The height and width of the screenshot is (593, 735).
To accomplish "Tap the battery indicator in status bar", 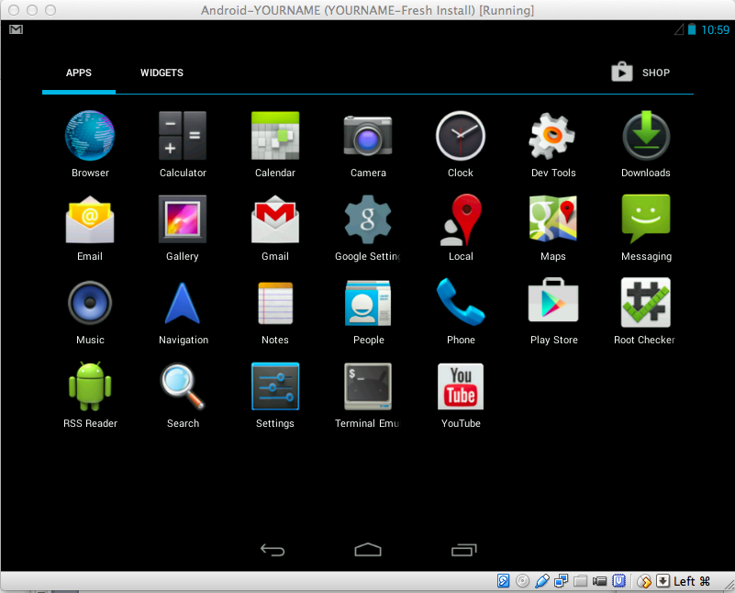I will 692,29.
